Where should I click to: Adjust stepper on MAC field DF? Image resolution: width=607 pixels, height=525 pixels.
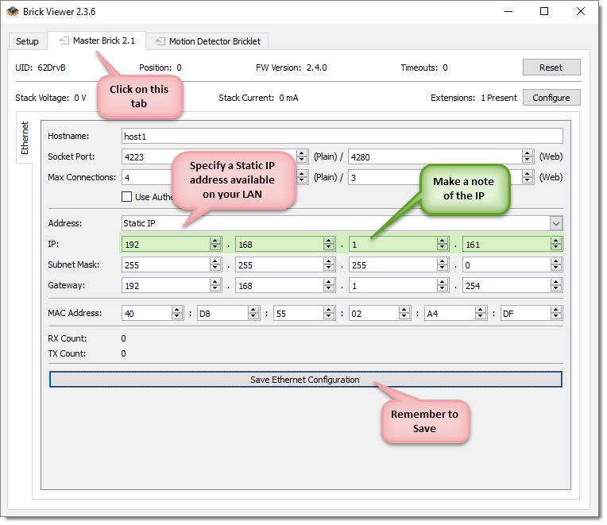[x=556, y=314]
